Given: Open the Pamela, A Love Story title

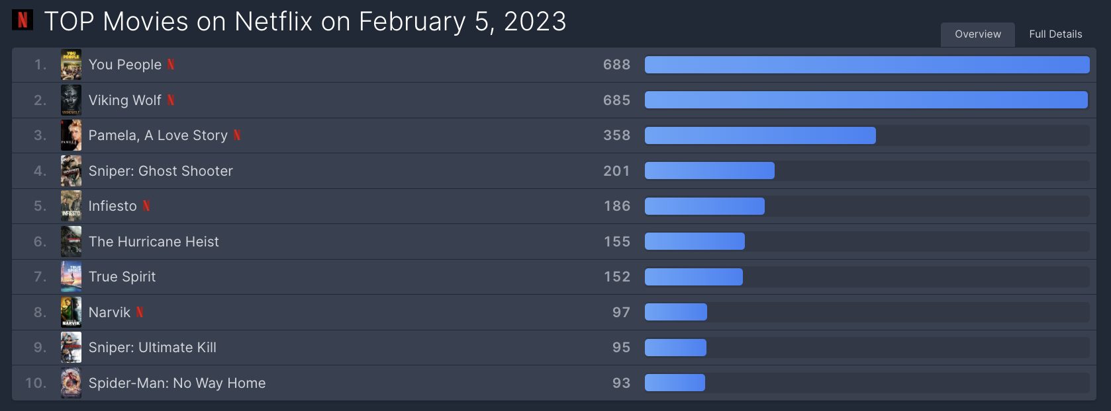Looking at the screenshot, I should (x=158, y=135).
